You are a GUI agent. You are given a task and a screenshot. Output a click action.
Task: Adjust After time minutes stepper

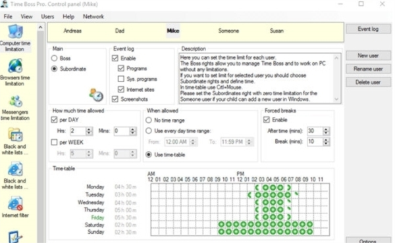click(326, 131)
